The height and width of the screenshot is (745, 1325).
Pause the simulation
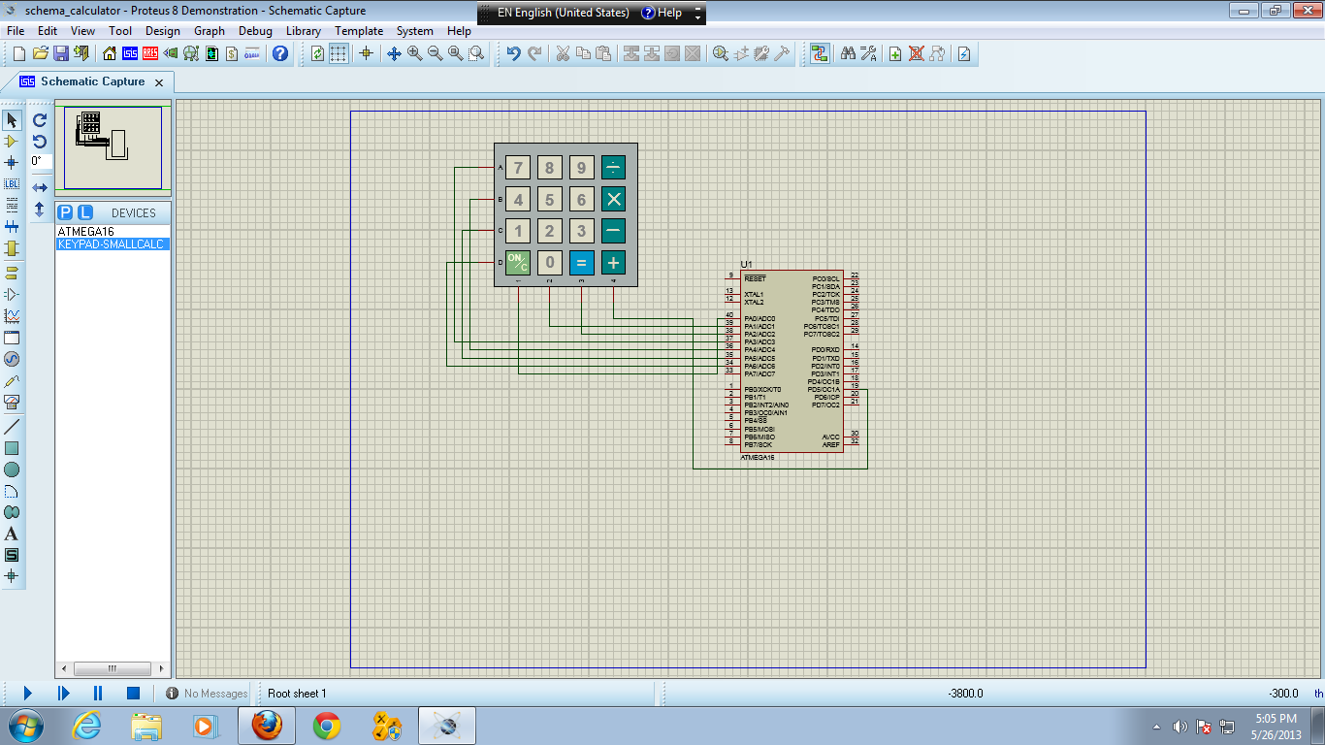98,693
